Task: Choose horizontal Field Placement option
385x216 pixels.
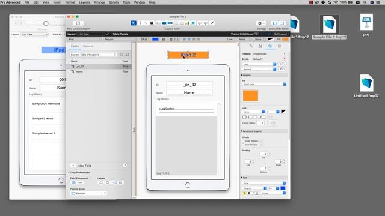Action: [80, 182]
